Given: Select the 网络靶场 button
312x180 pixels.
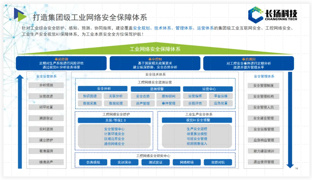Looking at the screenshot, I should (x=186, y=162).
